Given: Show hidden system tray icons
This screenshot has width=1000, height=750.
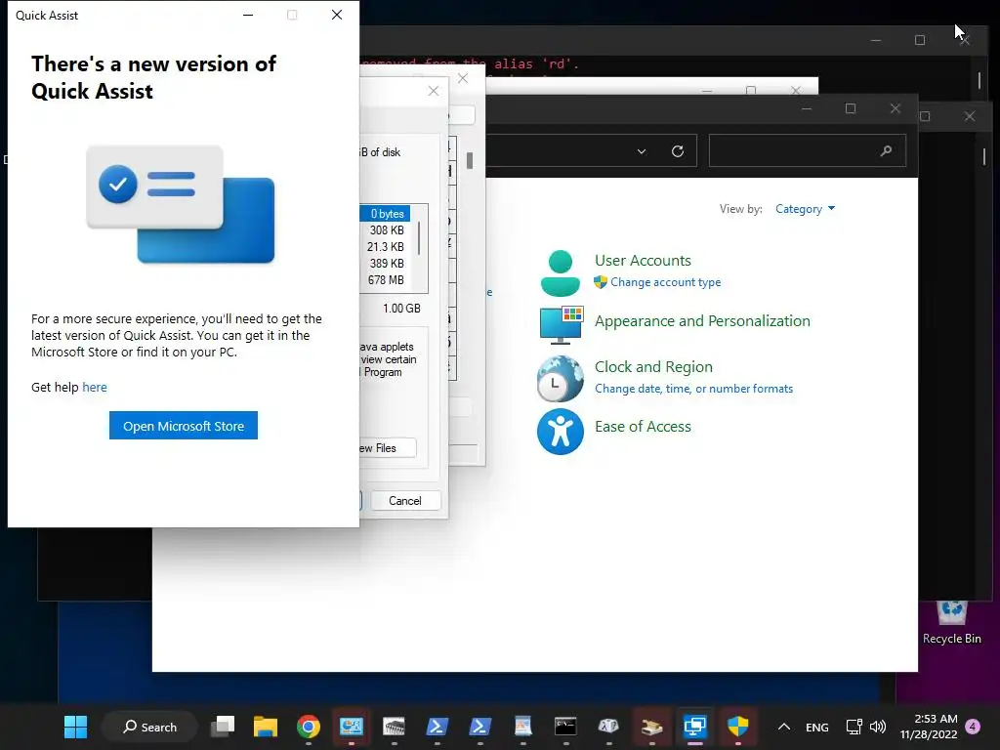Looking at the screenshot, I should (784, 727).
